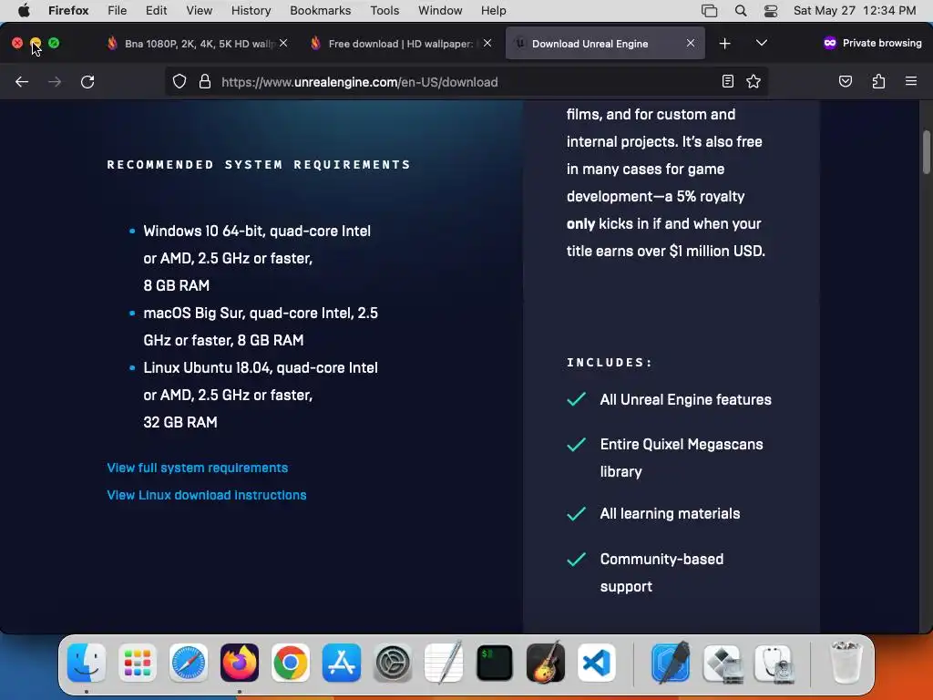Launch Terminal from the Dock
This screenshot has width=933, height=700.
pos(495,663)
